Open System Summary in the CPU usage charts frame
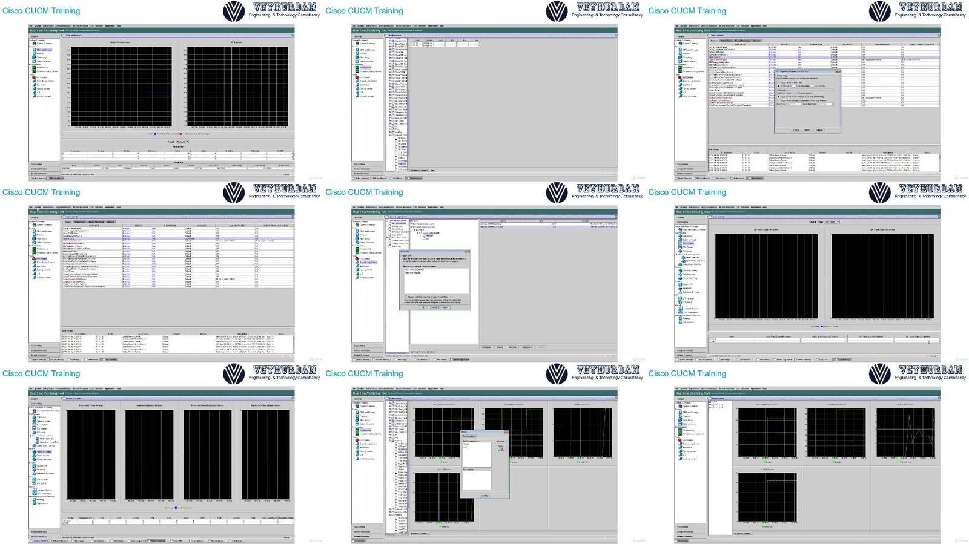 click(x=35, y=44)
